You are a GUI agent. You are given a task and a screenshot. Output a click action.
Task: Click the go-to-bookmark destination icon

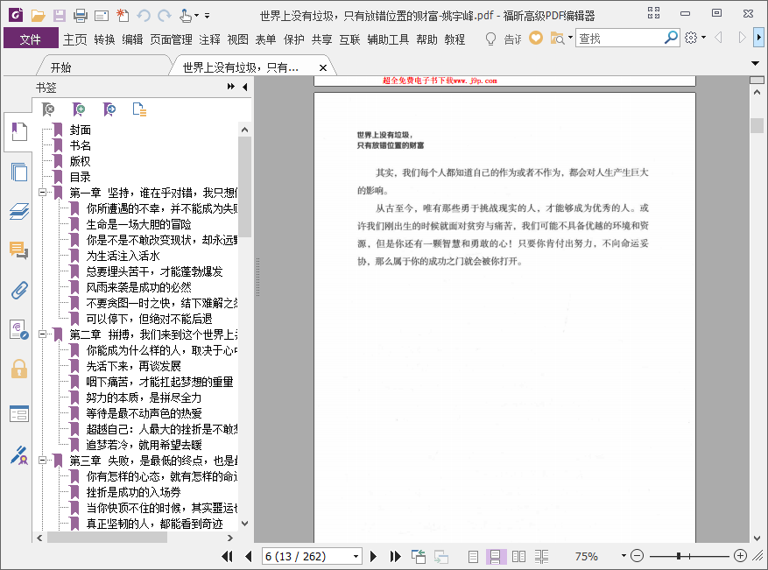pos(109,109)
